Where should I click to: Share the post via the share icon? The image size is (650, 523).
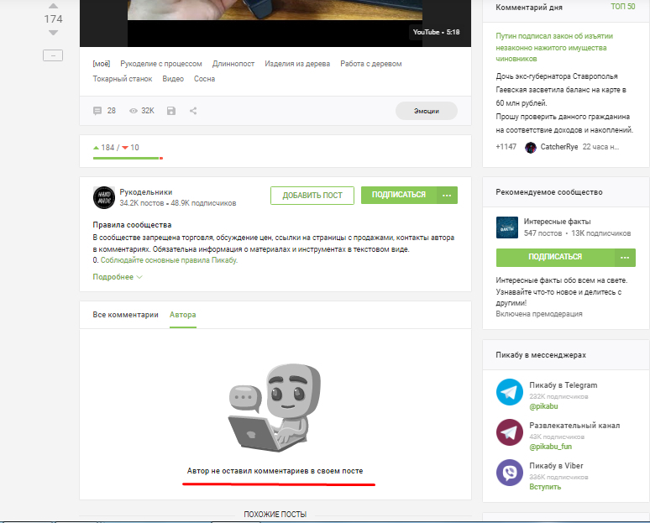point(193,111)
